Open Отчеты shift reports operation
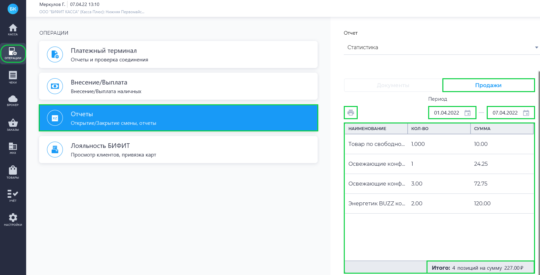 click(x=178, y=118)
